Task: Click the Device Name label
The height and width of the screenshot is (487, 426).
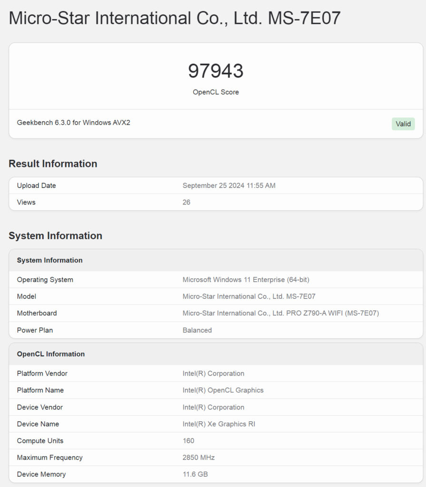Action: click(38, 424)
